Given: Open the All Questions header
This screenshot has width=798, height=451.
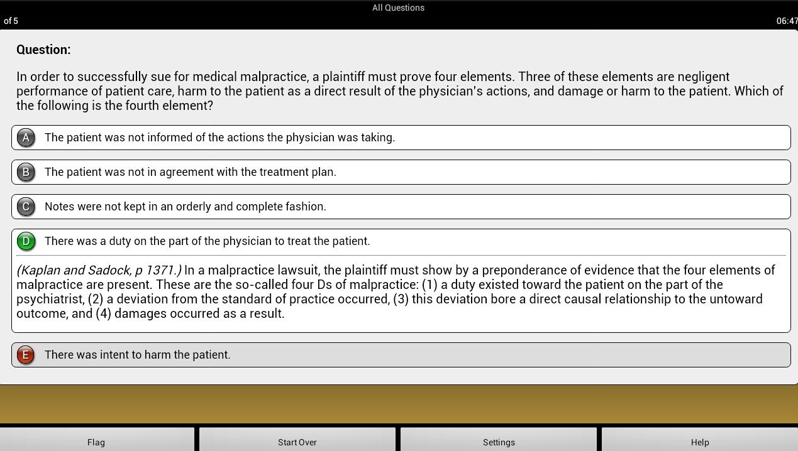Looking at the screenshot, I should pos(398,8).
